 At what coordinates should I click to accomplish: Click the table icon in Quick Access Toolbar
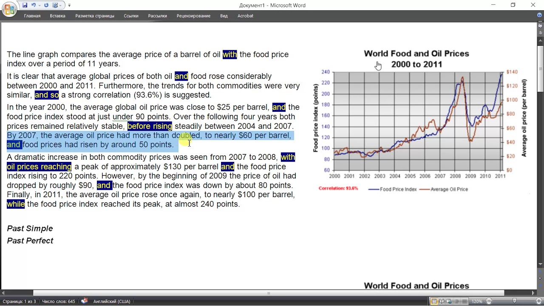pyautogui.click(x=55, y=5)
